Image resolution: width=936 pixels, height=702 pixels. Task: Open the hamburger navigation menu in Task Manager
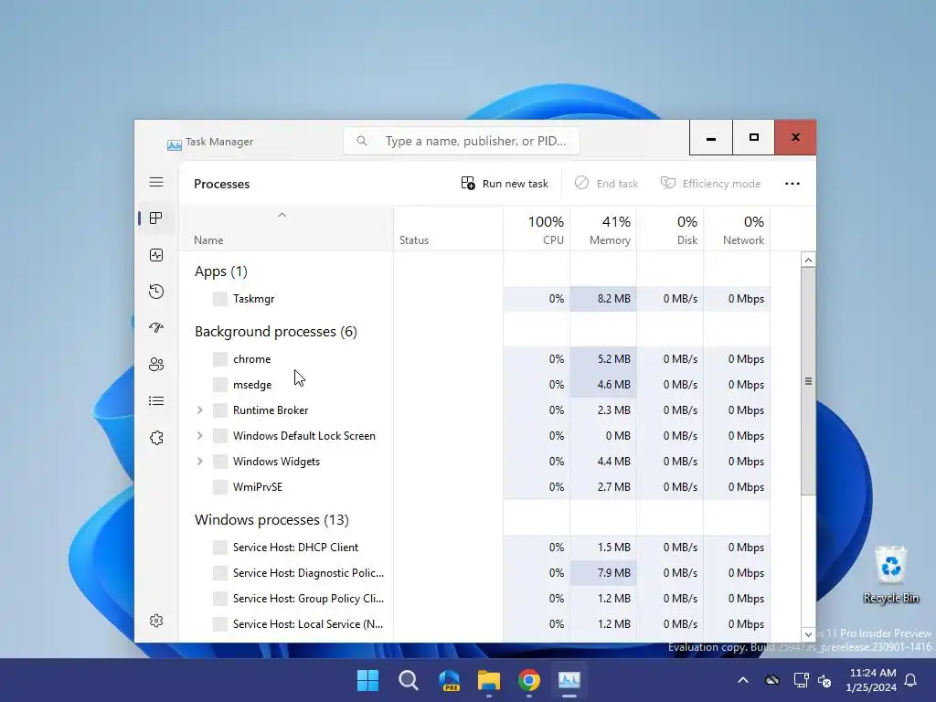(x=156, y=182)
